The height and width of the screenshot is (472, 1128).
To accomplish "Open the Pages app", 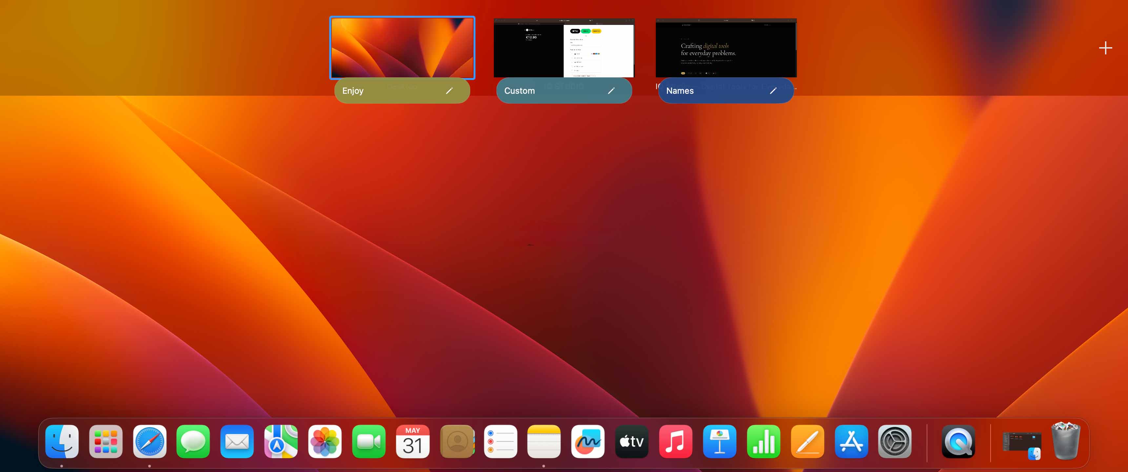I will (807, 441).
